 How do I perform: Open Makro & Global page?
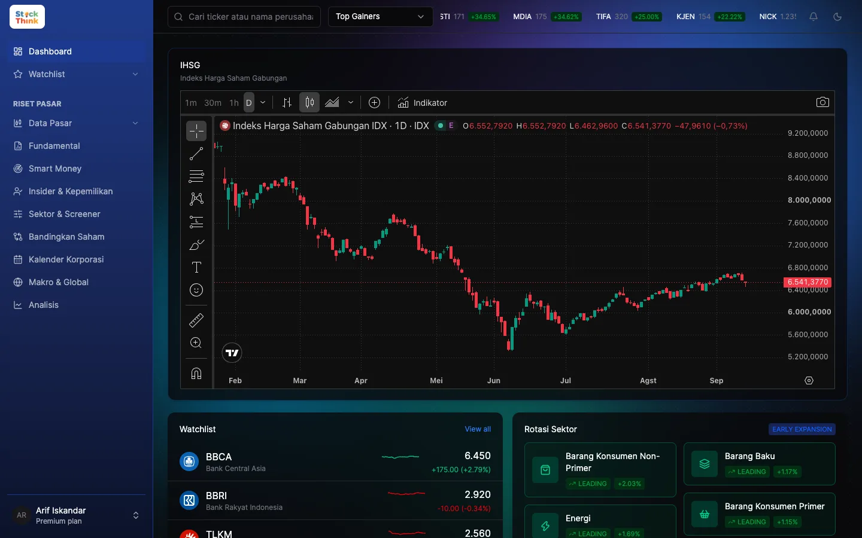[77, 282]
